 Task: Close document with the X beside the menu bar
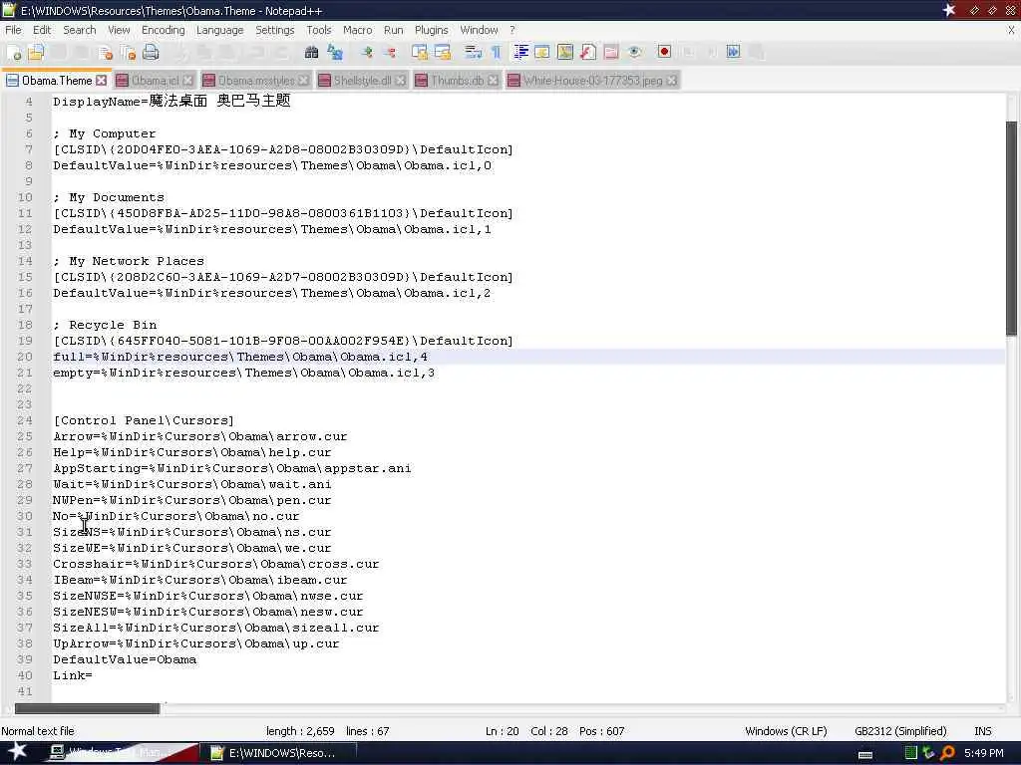point(1011,30)
